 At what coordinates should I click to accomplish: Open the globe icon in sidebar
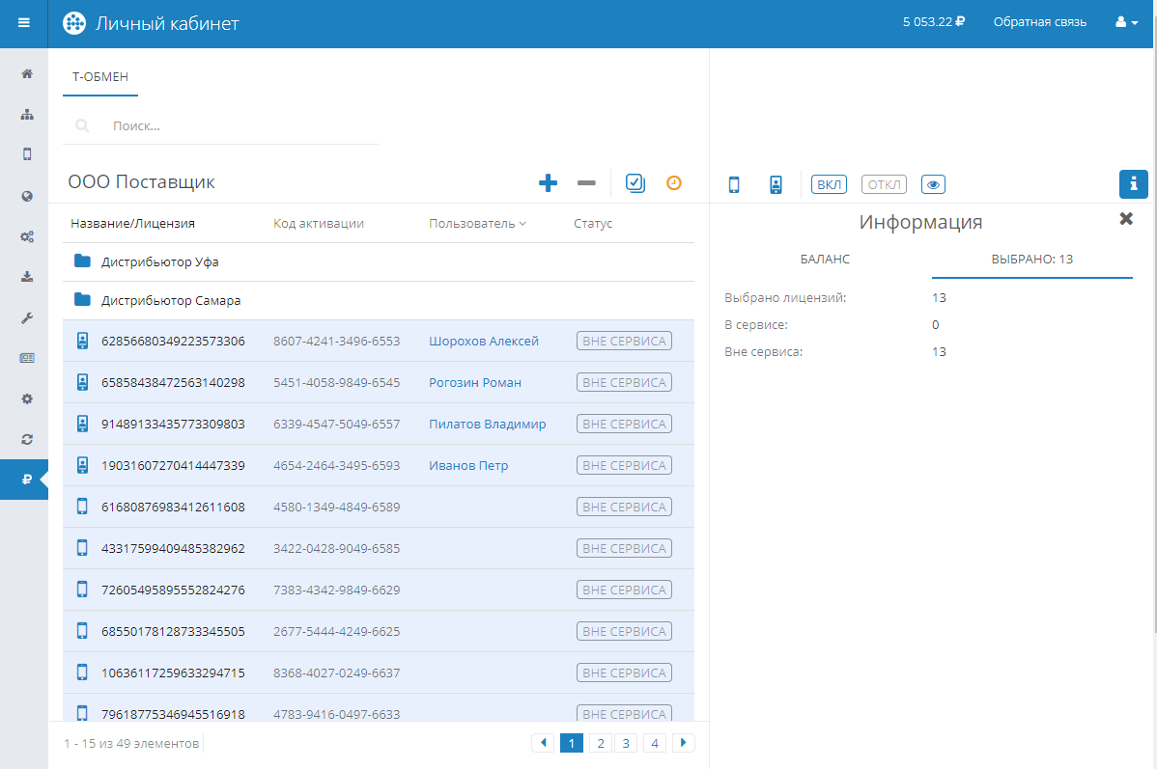point(27,196)
